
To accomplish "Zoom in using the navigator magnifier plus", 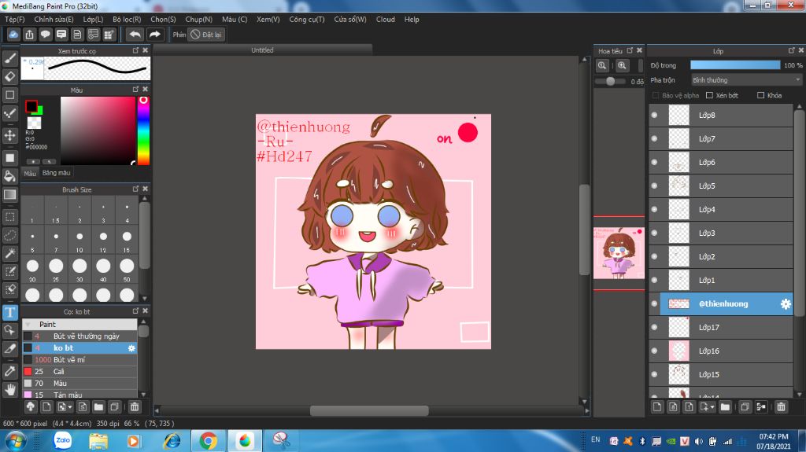I will [622, 66].
